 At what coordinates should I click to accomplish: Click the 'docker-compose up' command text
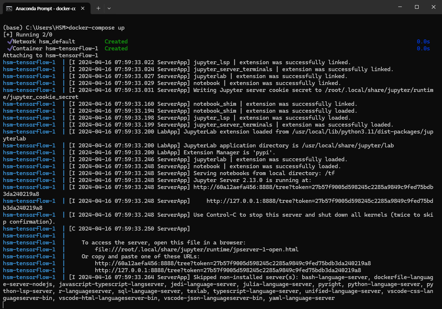pos(97,28)
